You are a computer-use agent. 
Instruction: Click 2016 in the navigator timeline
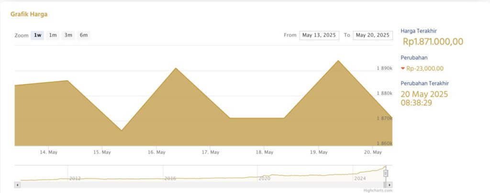170,178
